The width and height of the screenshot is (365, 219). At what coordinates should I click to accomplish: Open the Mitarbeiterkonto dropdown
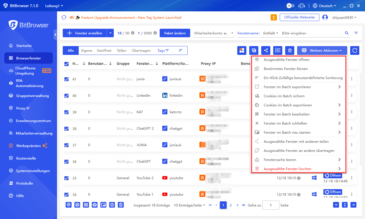214,33
